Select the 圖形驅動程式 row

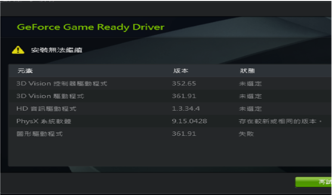coord(170,134)
